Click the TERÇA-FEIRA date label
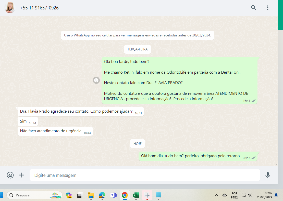283x201 pixels. click(x=138, y=49)
